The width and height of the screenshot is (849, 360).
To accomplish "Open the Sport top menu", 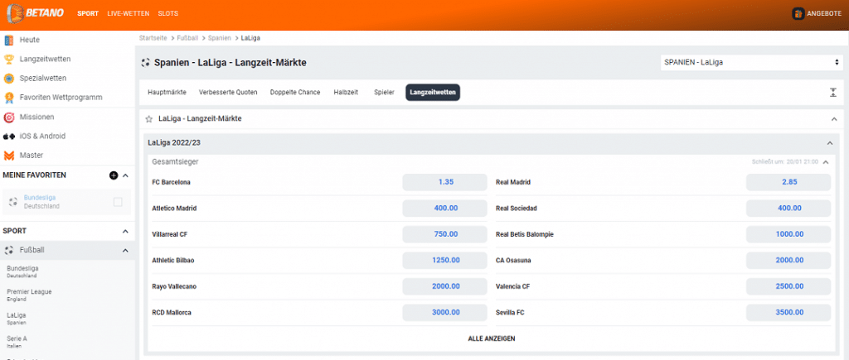I will pyautogui.click(x=88, y=13).
